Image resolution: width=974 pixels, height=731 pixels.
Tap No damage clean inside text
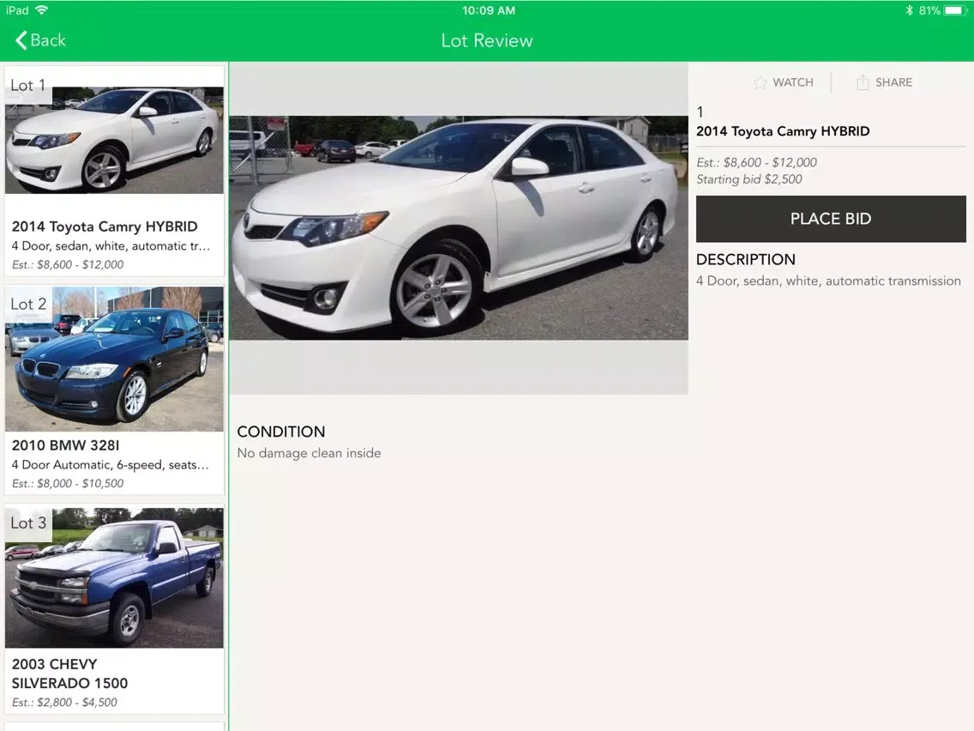(x=309, y=453)
